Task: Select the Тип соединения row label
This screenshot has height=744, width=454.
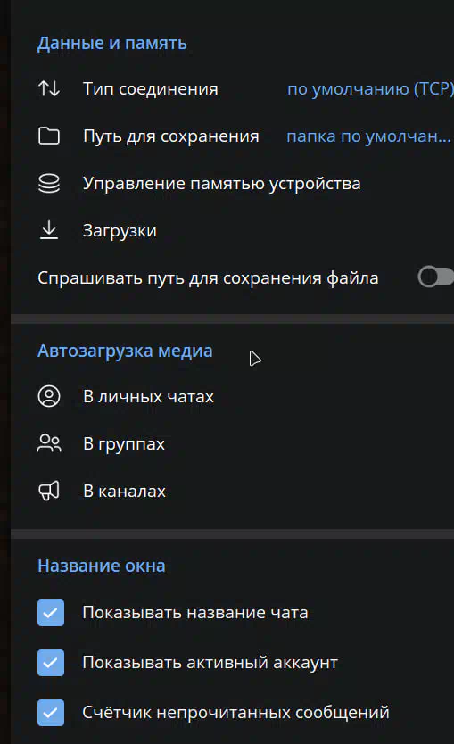Action: (x=151, y=88)
